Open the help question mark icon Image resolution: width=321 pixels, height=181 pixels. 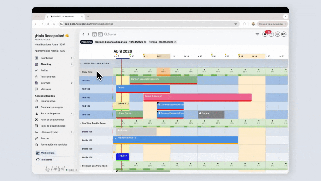[271, 34]
